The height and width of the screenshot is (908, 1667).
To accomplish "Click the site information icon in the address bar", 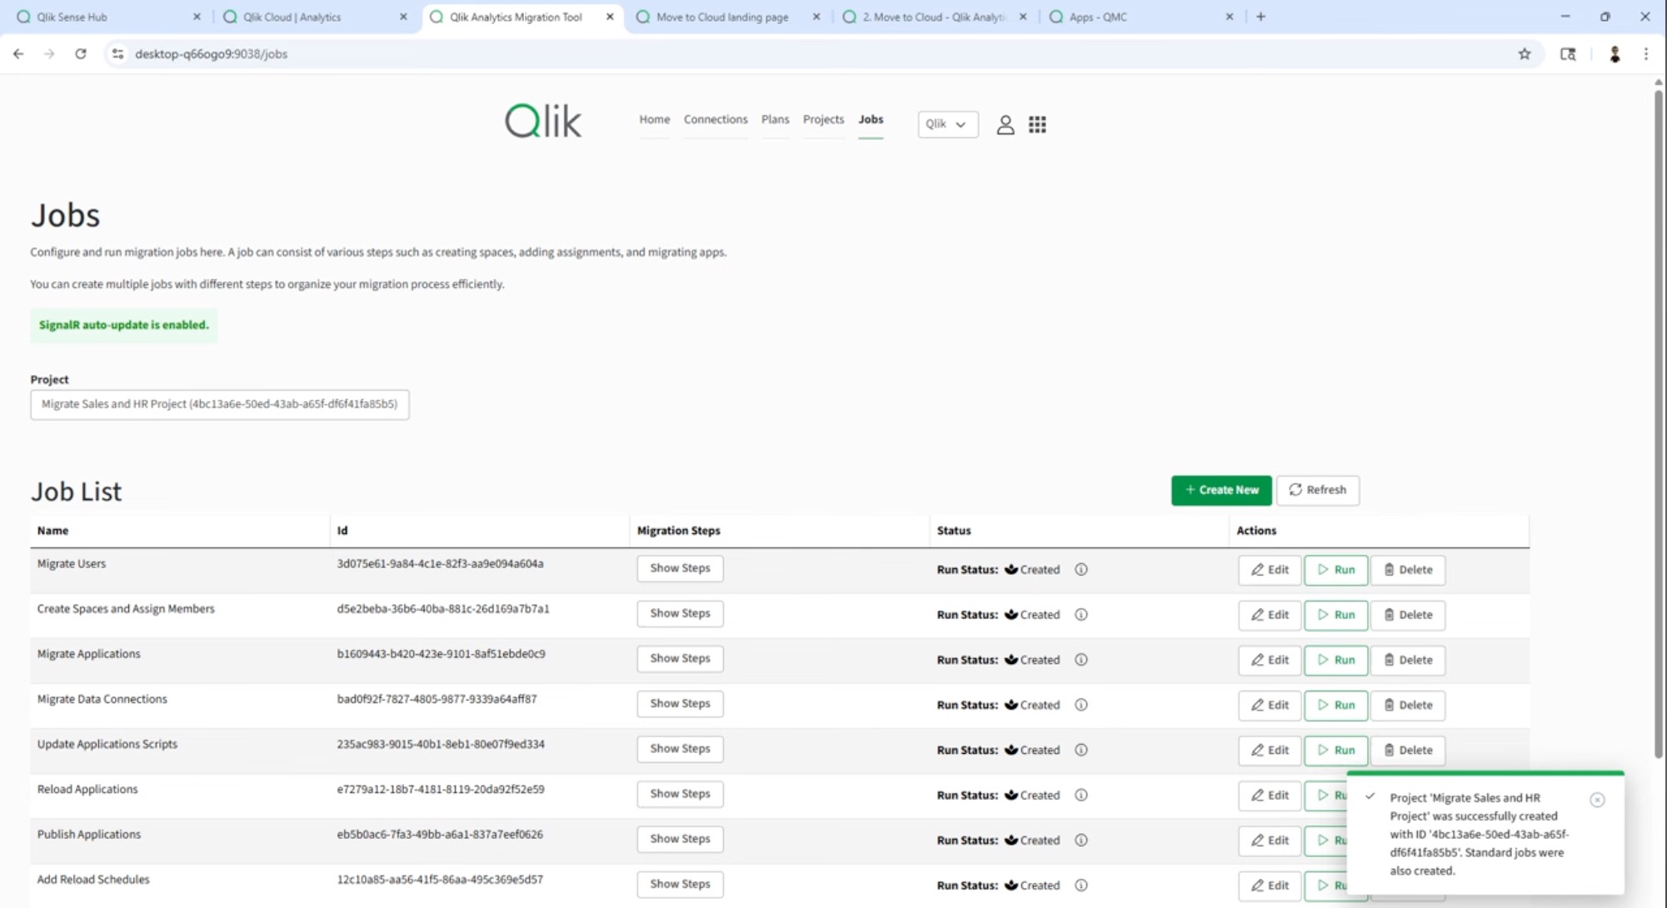I will coord(117,53).
